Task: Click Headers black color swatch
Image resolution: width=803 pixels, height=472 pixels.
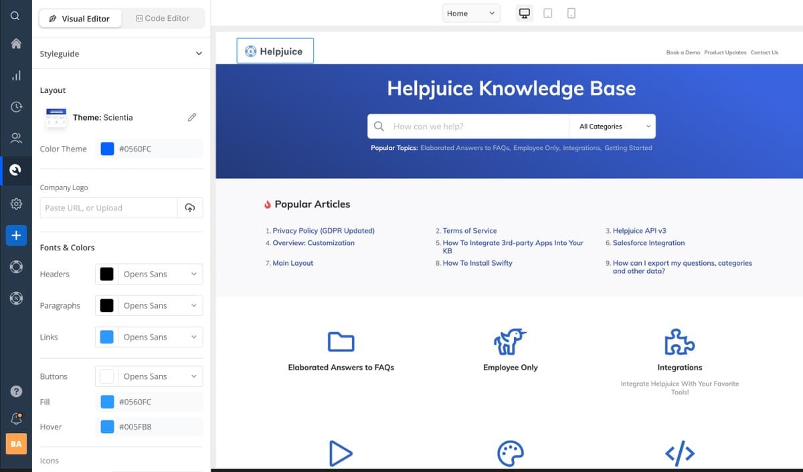Action: pos(106,274)
